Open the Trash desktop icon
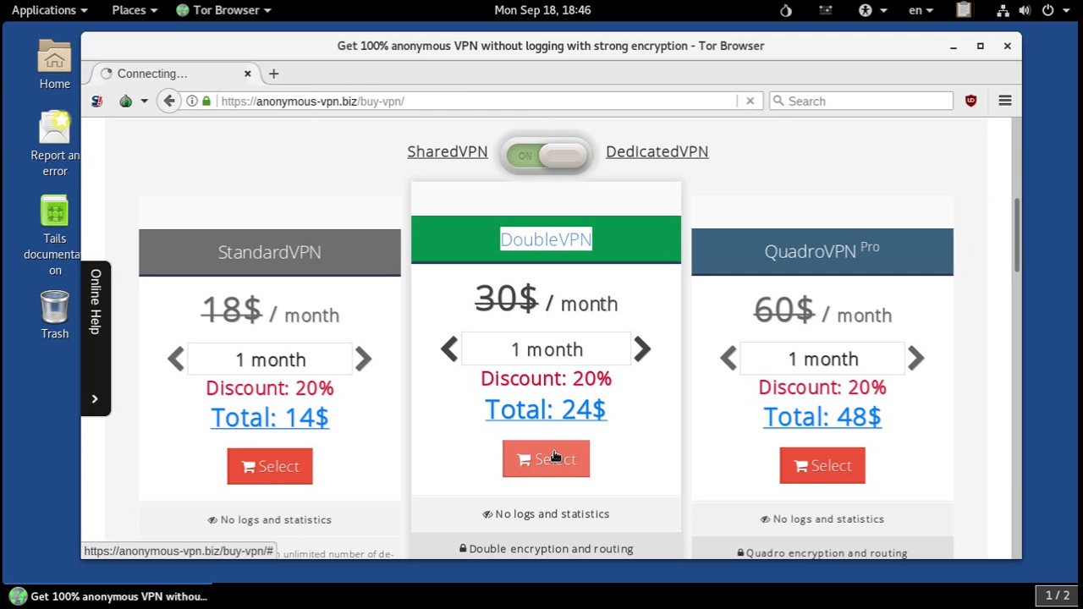This screenshot has width=1083, height=609. click(x=54, y=315)
